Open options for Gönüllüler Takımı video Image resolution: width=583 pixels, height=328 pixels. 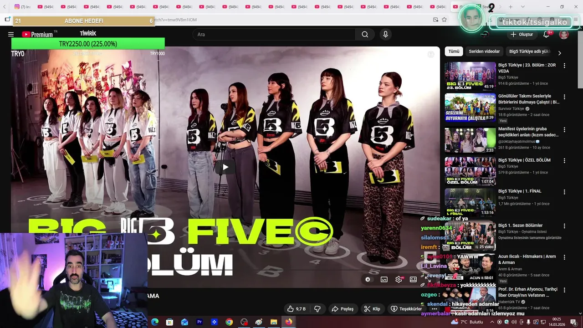tap(564, 97)
